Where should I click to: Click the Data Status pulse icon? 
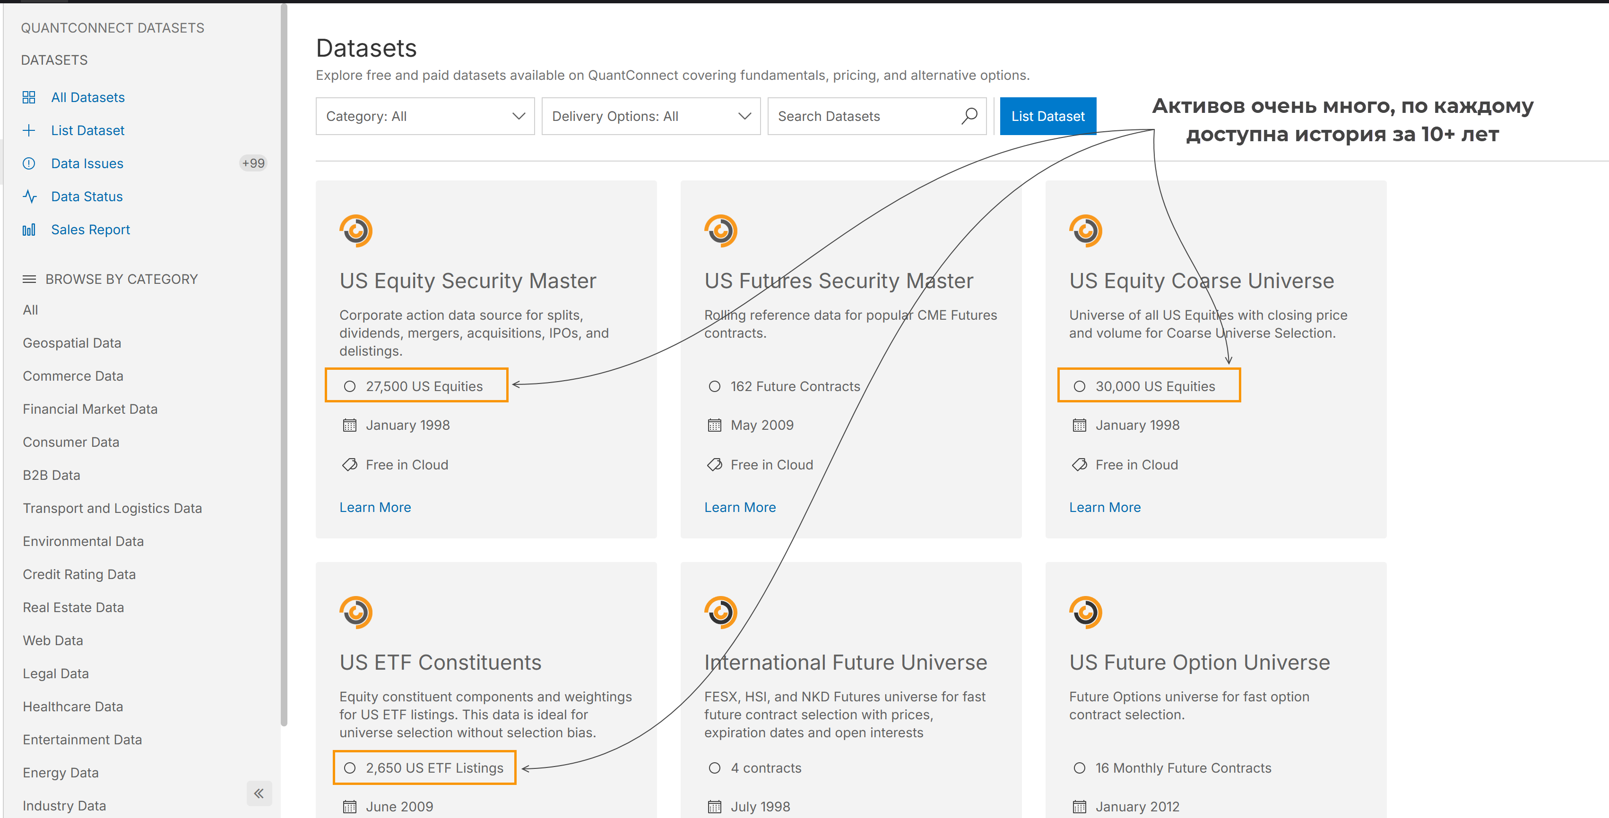coord(29,196)
